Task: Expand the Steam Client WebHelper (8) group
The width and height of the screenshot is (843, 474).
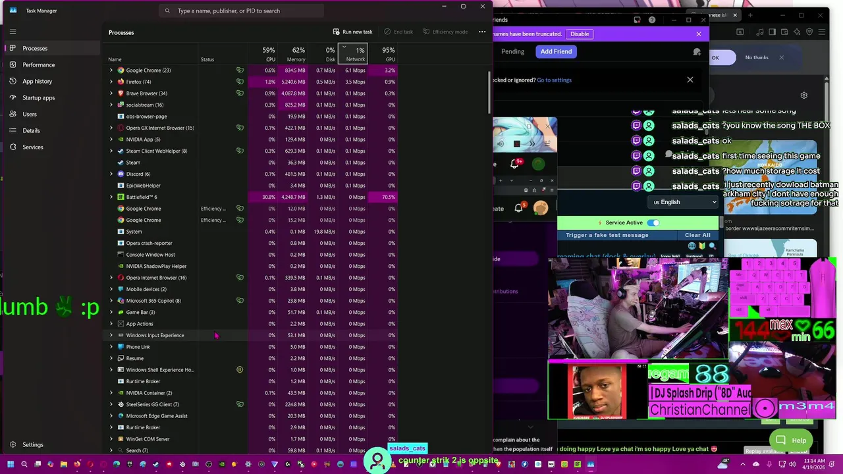Action: click(x=111, y=151)
